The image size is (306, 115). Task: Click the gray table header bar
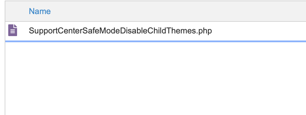156,11
